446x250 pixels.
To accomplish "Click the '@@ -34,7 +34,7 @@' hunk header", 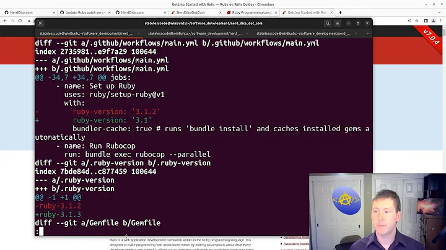I will (x=71, y=77).
